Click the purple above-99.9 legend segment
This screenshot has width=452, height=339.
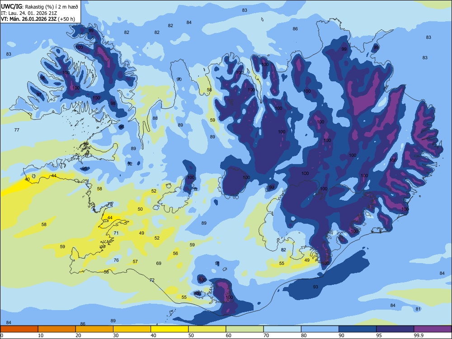pyautogui.click(x=433, y=329)
